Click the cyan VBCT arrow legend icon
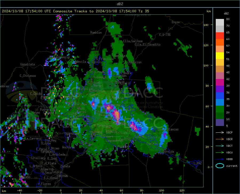Screen dimensions: 240x194 tap(220, 146)
